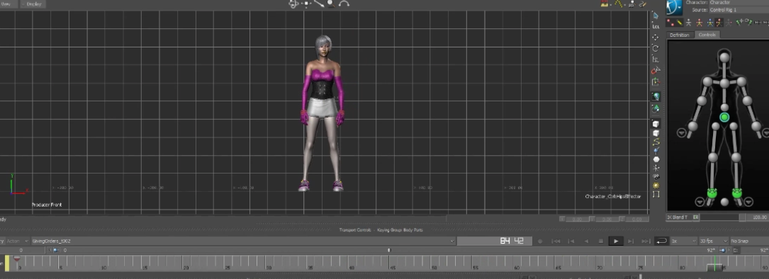Image resolution: width=769 pixels, height=279 pixels.
Task: Click the white zoom bar handle above timeline
Action: [x=389, y=251]
